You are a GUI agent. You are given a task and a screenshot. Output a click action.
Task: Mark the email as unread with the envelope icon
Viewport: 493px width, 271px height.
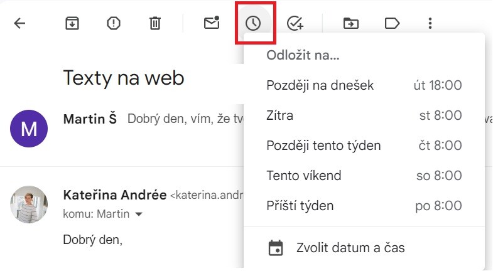[211, 23]
